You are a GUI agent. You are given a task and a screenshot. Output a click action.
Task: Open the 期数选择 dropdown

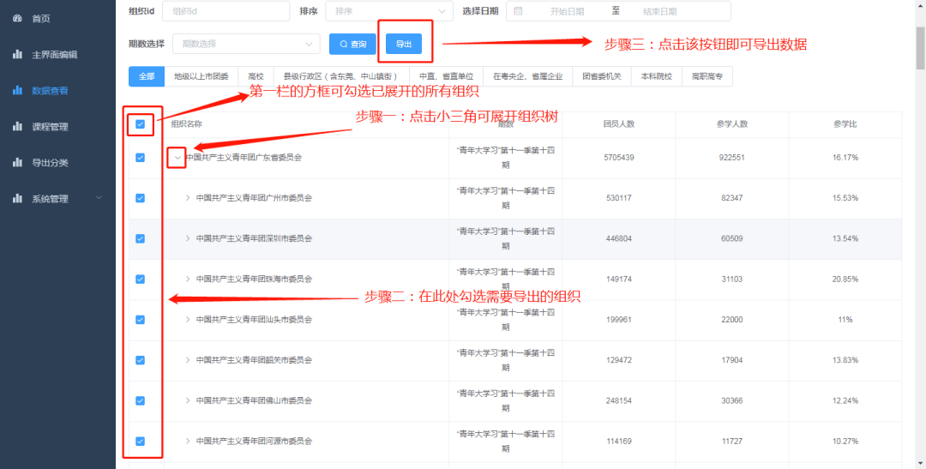245,44
